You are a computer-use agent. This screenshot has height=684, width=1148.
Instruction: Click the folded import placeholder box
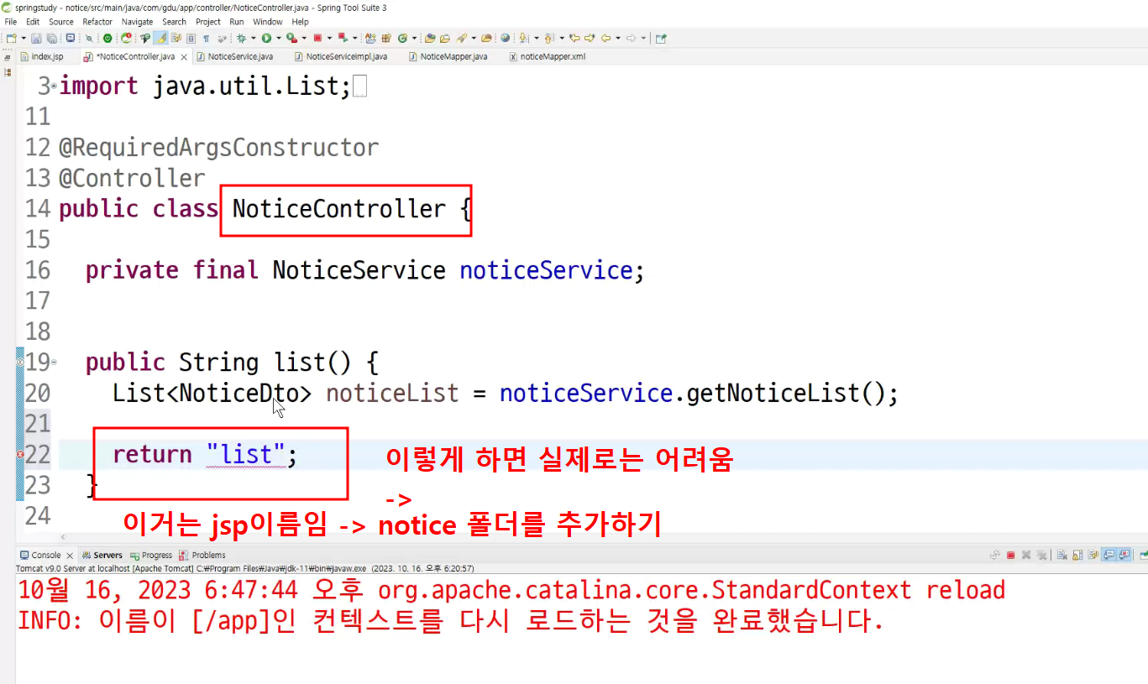click(x=360, y=87)
